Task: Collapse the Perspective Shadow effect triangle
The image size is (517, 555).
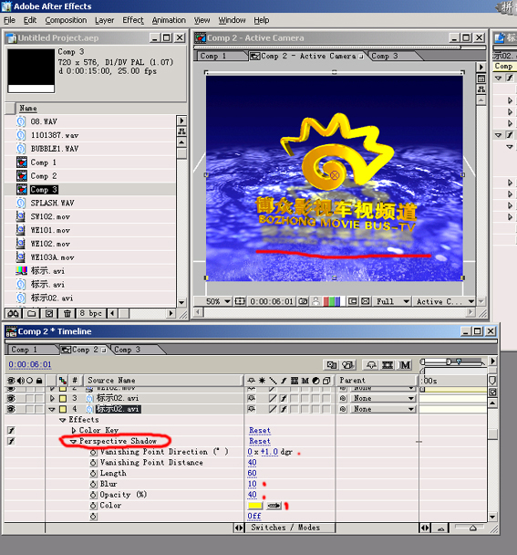Action: [73, 442]
